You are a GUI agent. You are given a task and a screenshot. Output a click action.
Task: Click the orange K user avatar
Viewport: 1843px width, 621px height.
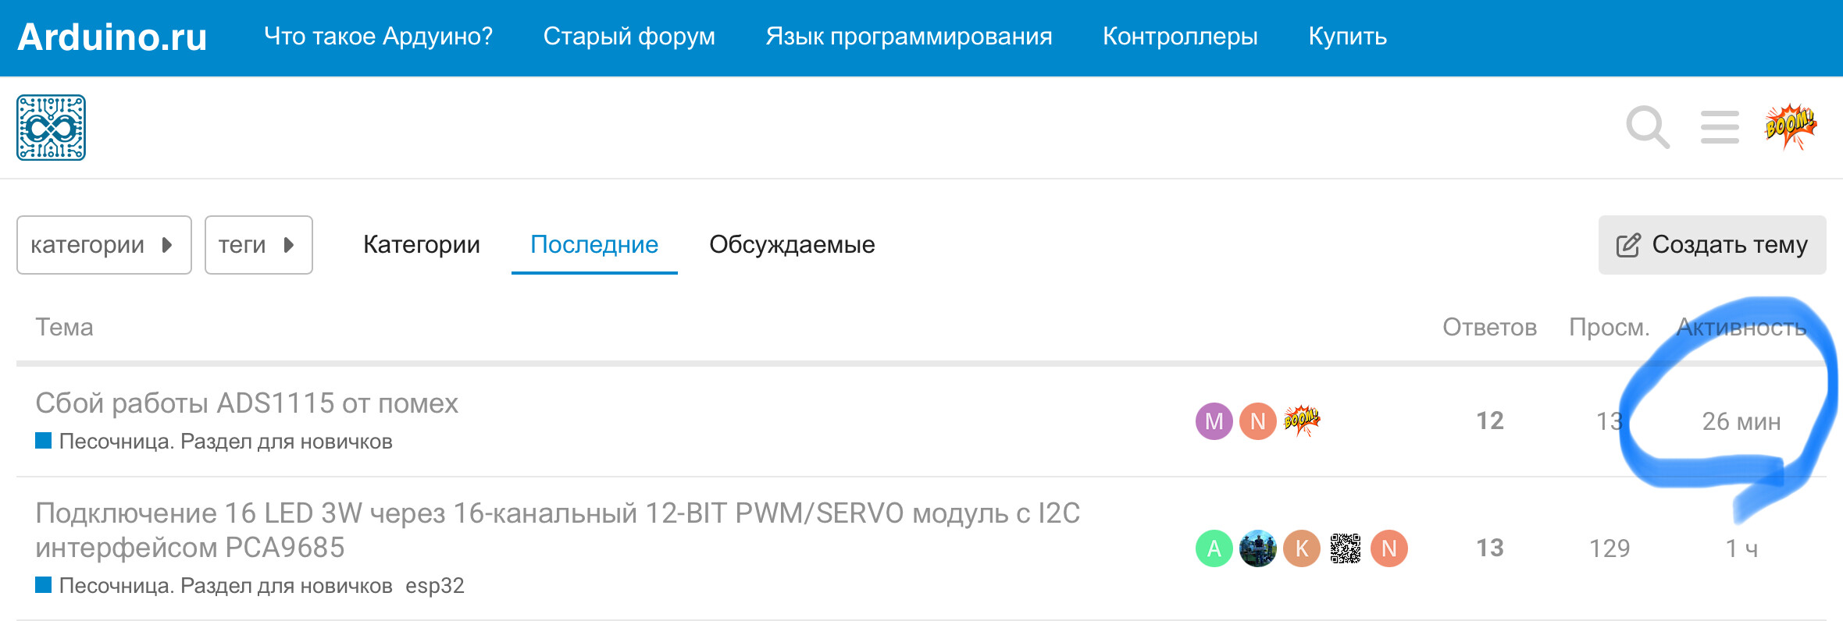click(1301, 548)
